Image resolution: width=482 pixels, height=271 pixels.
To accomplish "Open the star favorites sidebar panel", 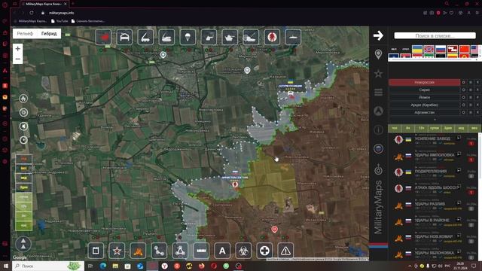I will [378, 74].
